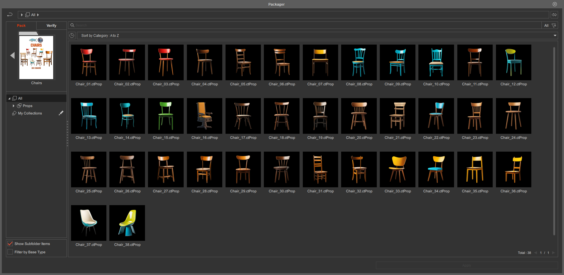Click the breadcrumb root arrow before All
564x275 pixels.
click(x=22, y=15)
